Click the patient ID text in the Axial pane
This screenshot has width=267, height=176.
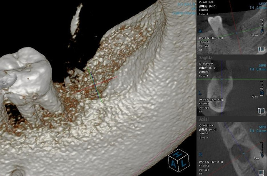[206, 126]
